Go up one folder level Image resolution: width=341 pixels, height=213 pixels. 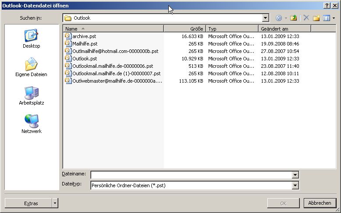tap(293, 18)
